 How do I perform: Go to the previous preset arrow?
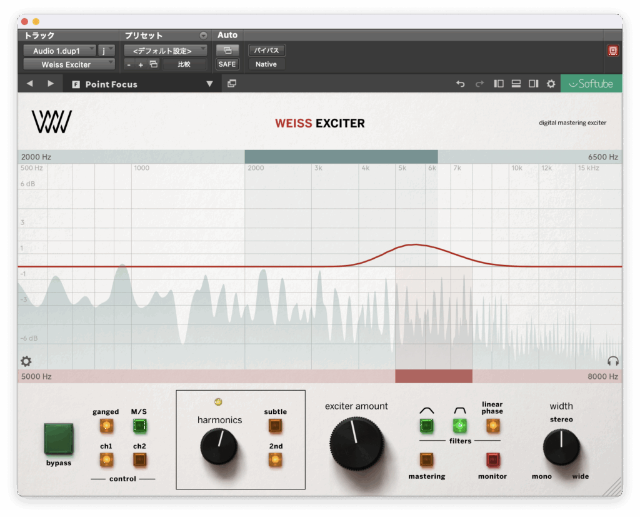(30, 84)
